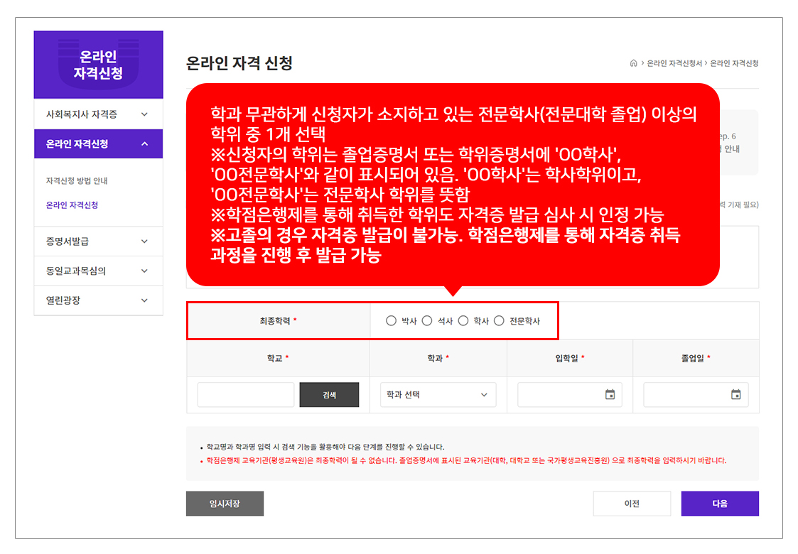Viewport: 798px width, 554px height.
Task: Select the 박사 radio button
Action: pos(391,321)
